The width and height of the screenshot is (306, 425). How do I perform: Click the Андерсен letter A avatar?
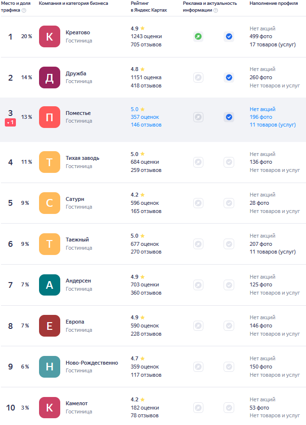coord(50,285)
